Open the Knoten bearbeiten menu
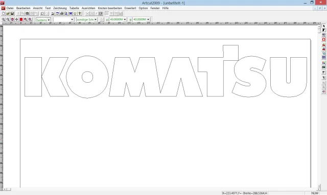327x195 pixels. click(x=110, y=8)
